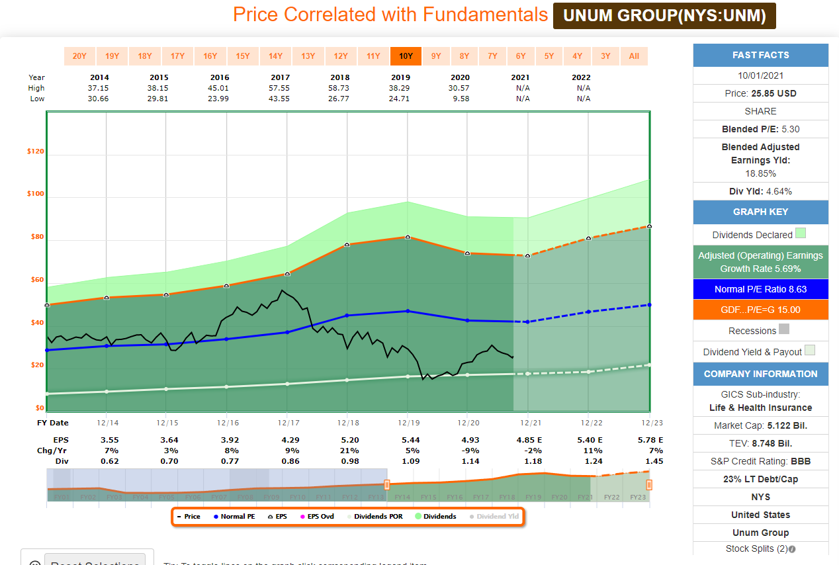Click the Dividend Yield & Payout square icon
The height and width of the screenshot is (565, 839).
810,351
